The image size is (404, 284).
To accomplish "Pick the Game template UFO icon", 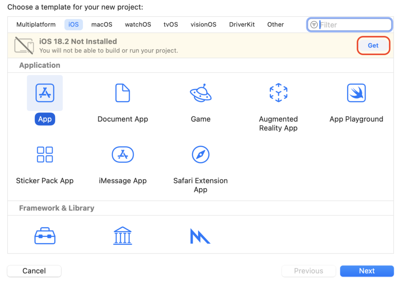I will [x=201, y=93].
